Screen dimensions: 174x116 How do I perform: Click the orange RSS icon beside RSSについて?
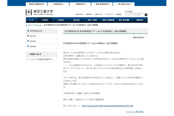tap(28, 54)
